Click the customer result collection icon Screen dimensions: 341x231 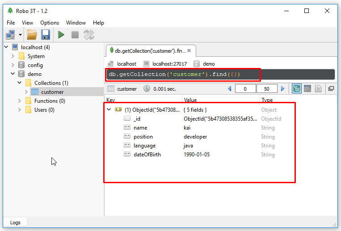[x=111, y=88]
